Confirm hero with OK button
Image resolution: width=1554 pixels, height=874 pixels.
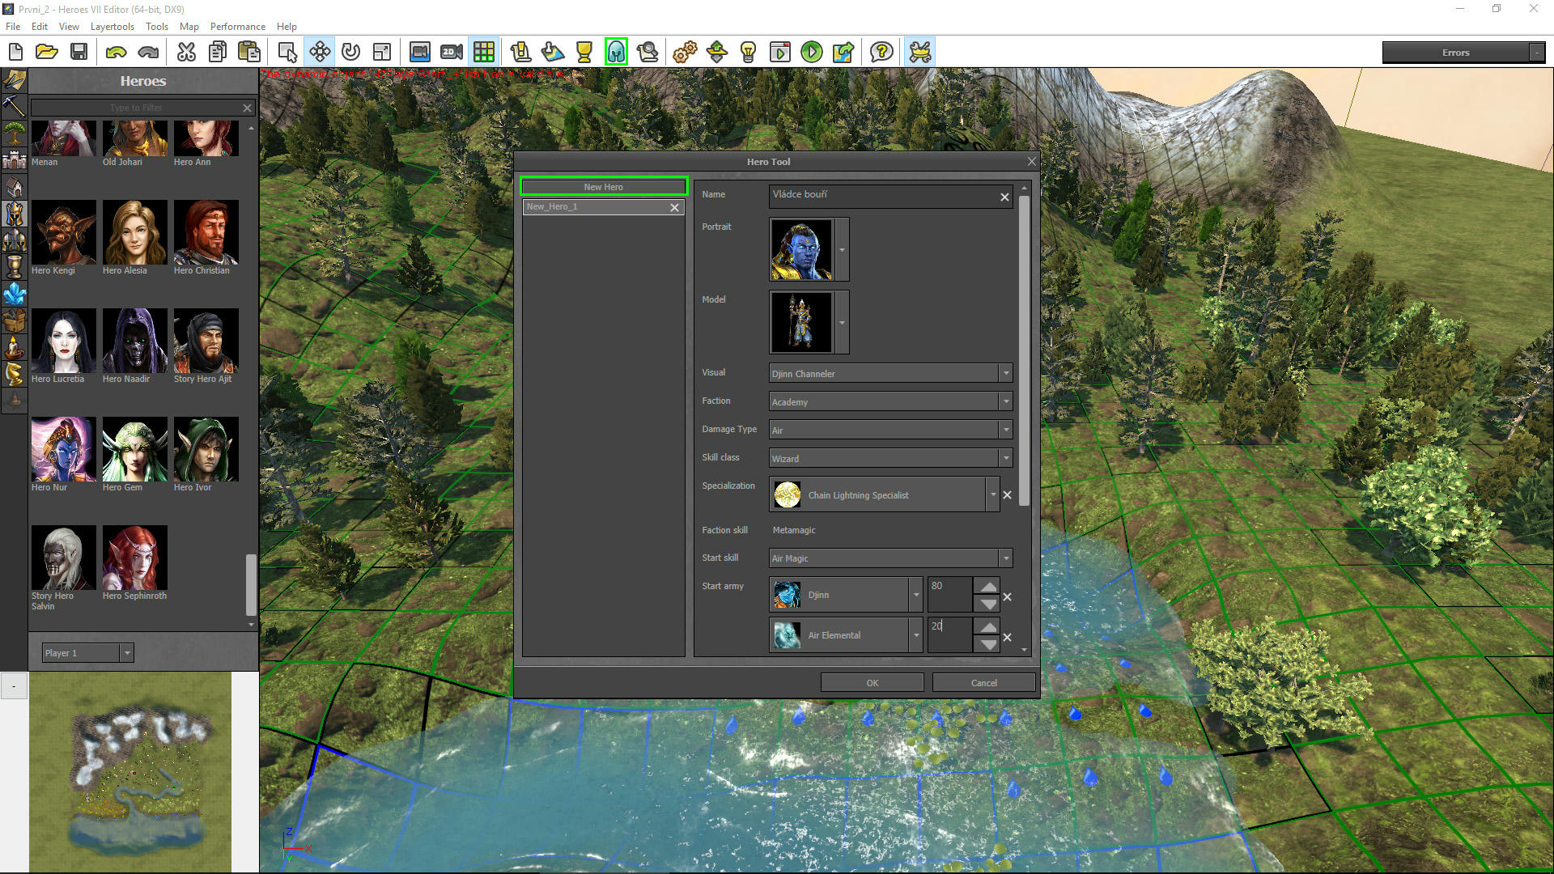point(873,683)
